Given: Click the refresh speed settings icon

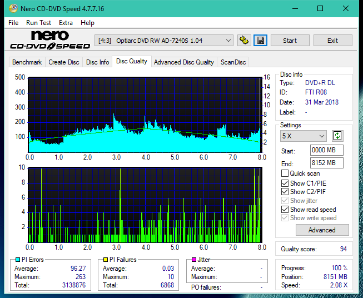Looking at the screenshot, I should (x=337, y=136).
